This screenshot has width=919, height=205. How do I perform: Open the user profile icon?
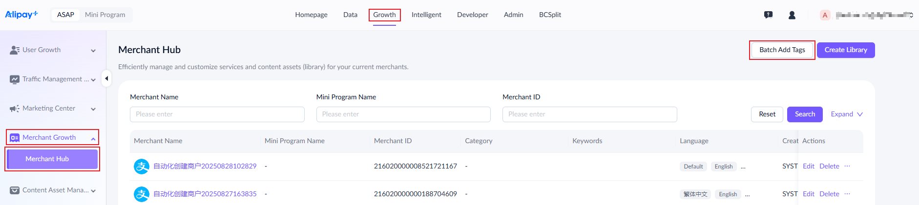(x=792, y=15)
